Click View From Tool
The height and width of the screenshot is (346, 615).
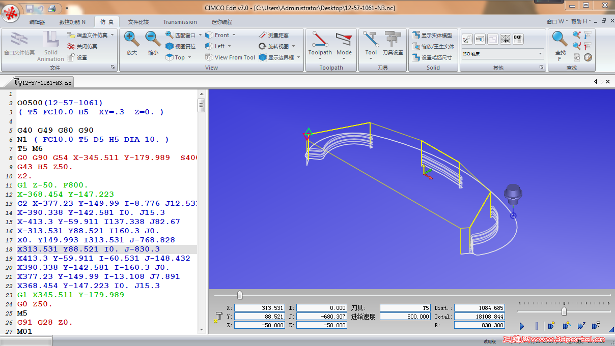pyautogui.click(x=230, y=57)
